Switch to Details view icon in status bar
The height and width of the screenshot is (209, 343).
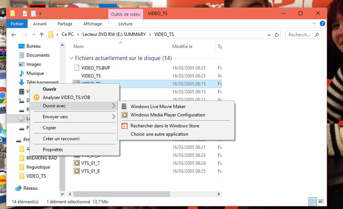point(313,201)
